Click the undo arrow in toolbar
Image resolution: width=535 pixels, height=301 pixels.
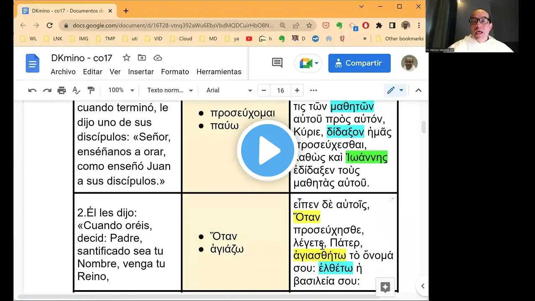pyautogui.click(x=32, y=90)
